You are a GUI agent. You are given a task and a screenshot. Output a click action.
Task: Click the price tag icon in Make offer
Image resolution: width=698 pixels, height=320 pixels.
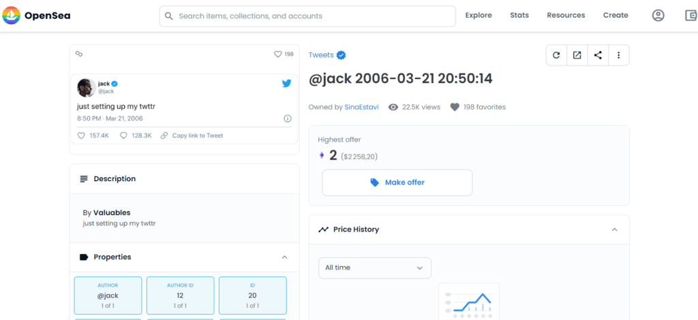[375, 182]
